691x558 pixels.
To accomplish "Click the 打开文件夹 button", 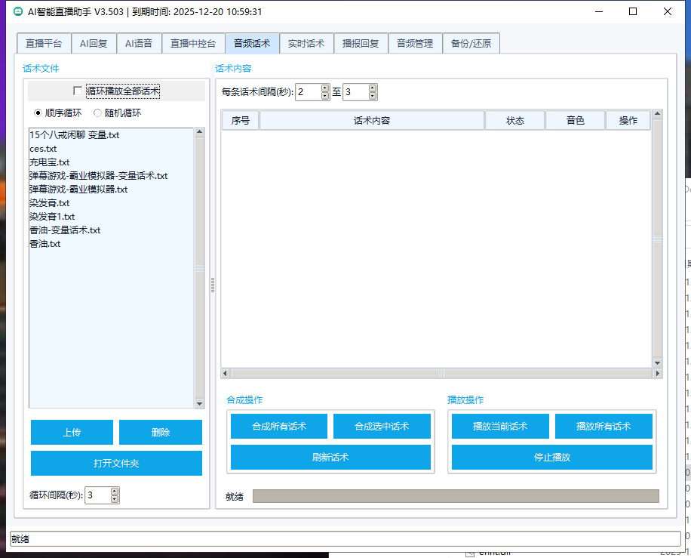I will (x=116, y=463).
